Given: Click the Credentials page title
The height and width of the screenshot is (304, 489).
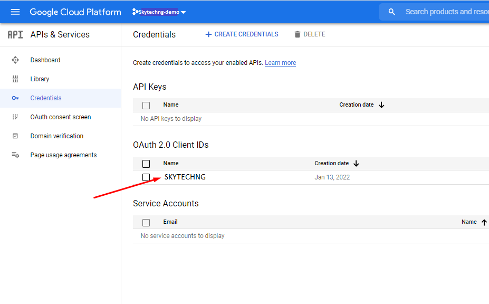Looking at the screenshot, I should [155, 34].
